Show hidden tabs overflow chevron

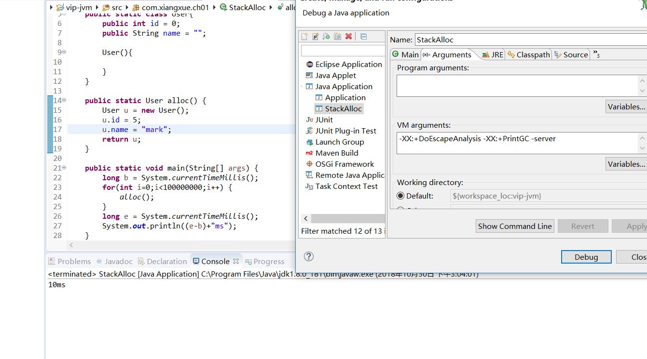pyautogui.click(x=596, y=54)
